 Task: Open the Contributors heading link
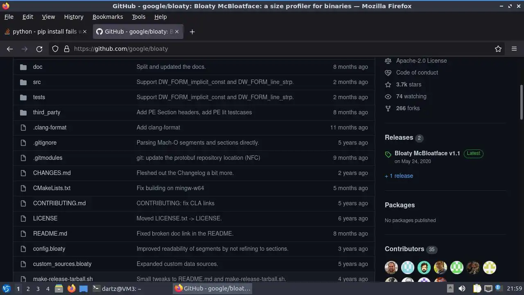[404, 249]
